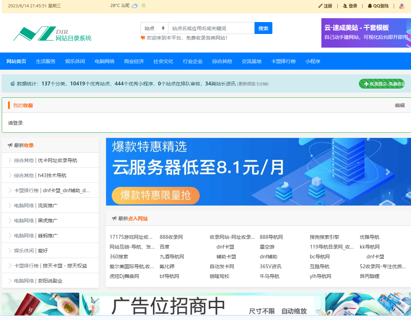Click the weather cloud icon next to 汕尾
Screen dimensions: 411x320
coord(134,6)
